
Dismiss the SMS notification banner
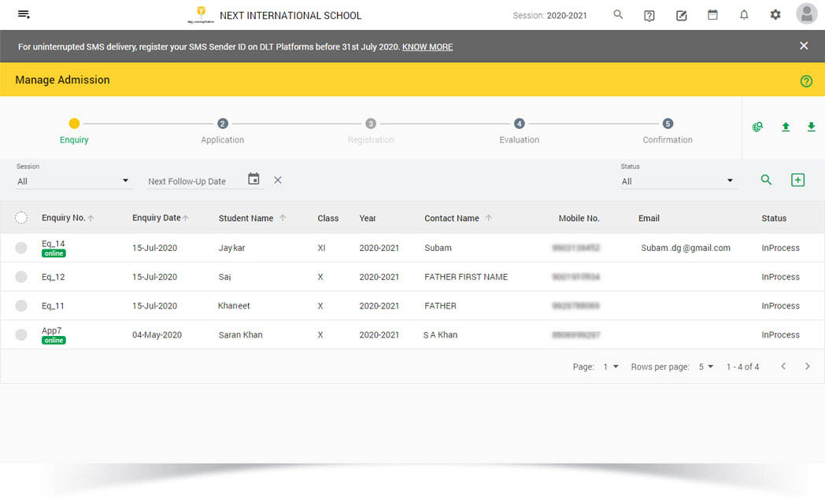(804, 46)
